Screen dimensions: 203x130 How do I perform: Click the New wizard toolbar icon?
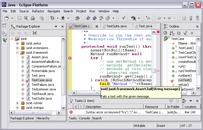[7, 18]
